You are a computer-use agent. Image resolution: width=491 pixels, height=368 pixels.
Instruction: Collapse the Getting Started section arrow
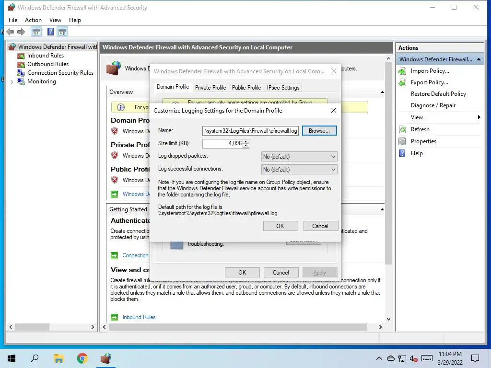[x=382, y=210]
